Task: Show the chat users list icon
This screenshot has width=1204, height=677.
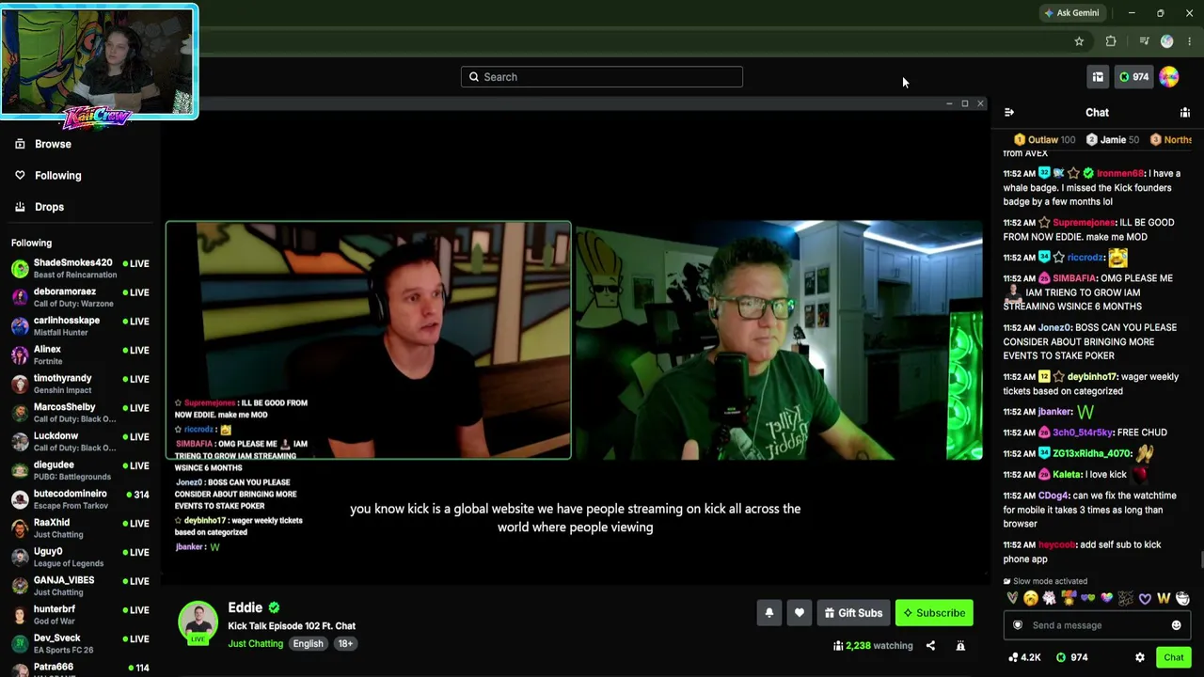Action: pos(1185,113)
